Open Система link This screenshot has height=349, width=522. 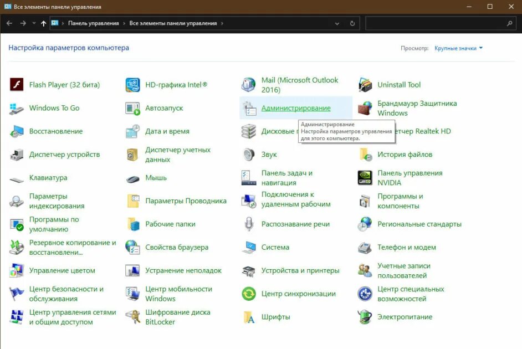275,248
